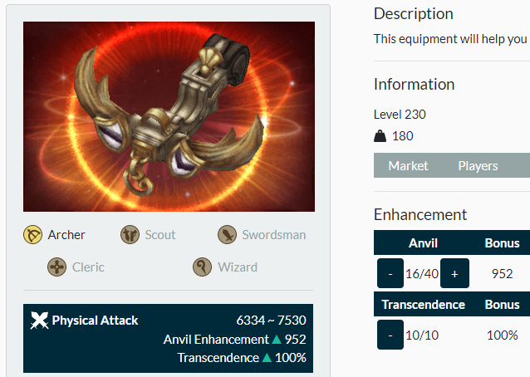Click the Transcendence green arrow in stats
Screen dimensions: 530x377
267,358
